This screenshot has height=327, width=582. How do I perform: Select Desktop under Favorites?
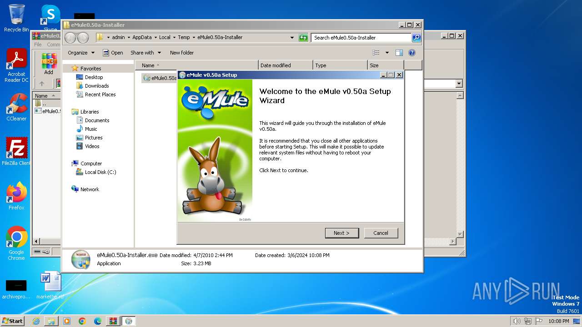pyautogui.click(x=94, y=77)
